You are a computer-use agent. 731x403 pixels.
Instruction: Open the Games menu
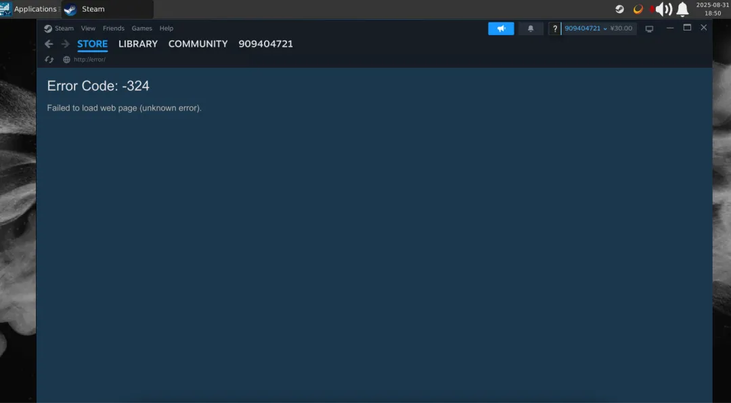pyautogui.click(x=141, y=28)
